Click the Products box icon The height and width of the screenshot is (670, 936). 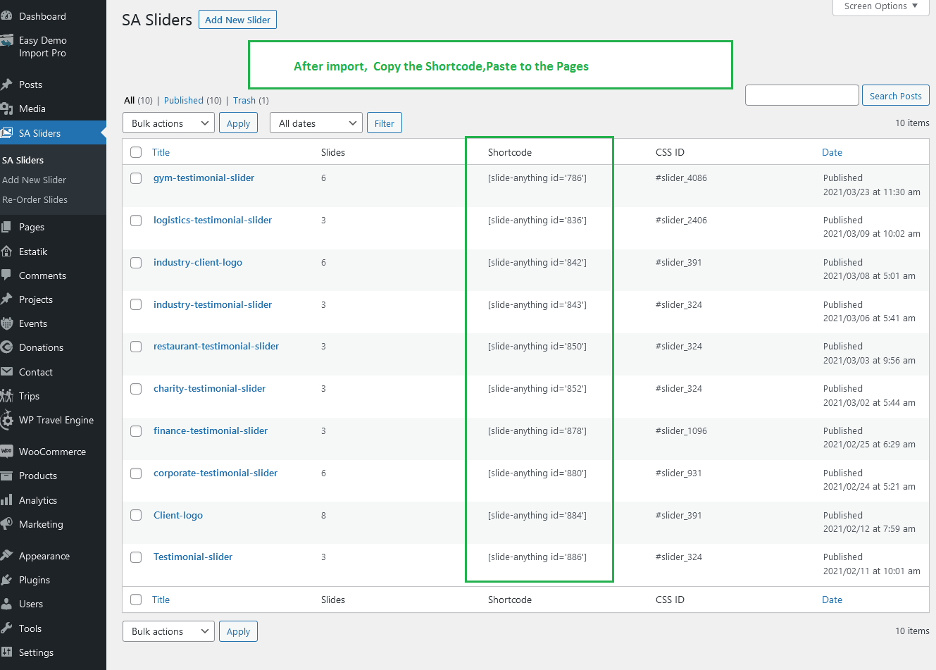(x=6, y=476)
